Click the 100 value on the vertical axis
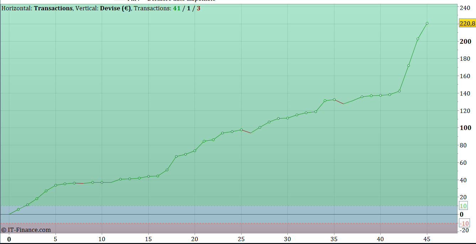This screenshot has width=476, height=244. click(x=465, y=128)
